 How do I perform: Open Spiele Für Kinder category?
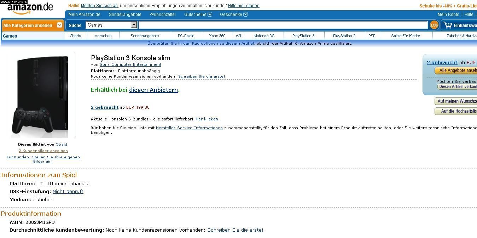click(x=406, y=36)
